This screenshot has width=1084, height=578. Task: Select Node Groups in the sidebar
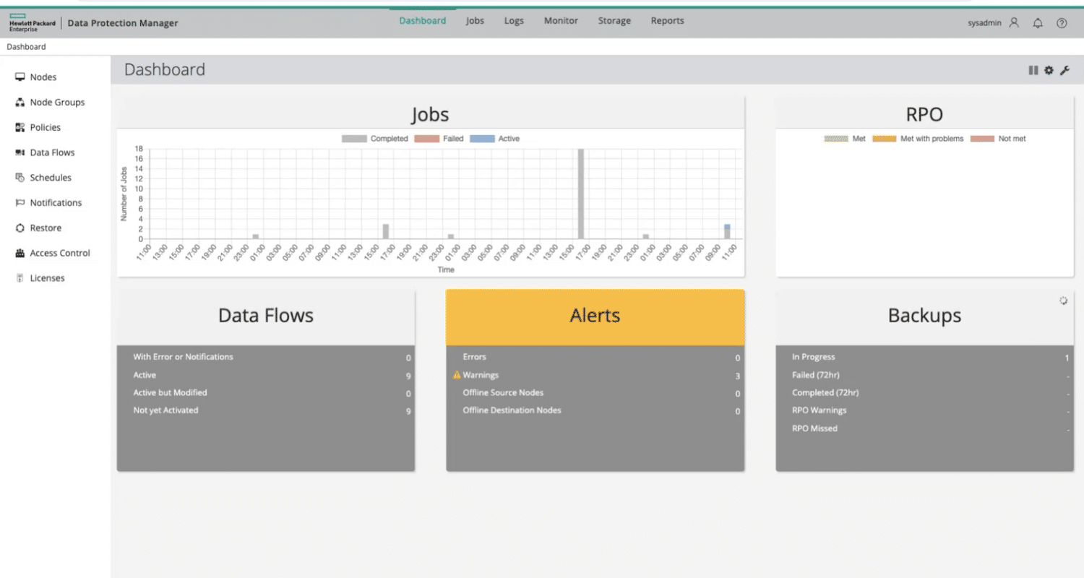[x=57, y=103]
